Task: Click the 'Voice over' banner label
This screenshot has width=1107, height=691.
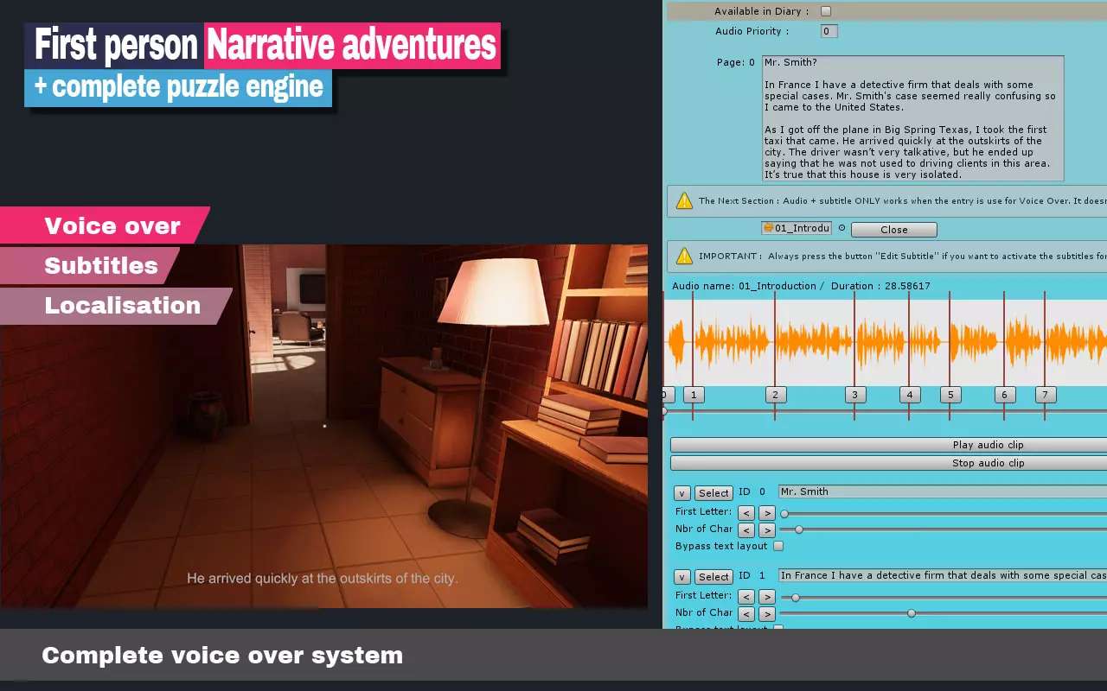Action: [x=112, y=226]
